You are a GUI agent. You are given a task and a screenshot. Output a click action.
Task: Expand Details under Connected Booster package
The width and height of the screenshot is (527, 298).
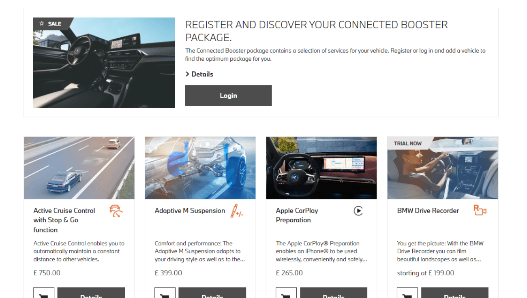click(x=199, y=74)
